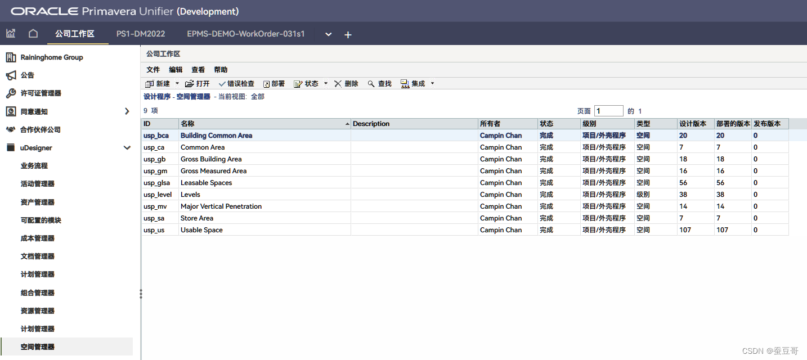
Task: Click the 部署 toolbar button
Action: coord(274,84)
